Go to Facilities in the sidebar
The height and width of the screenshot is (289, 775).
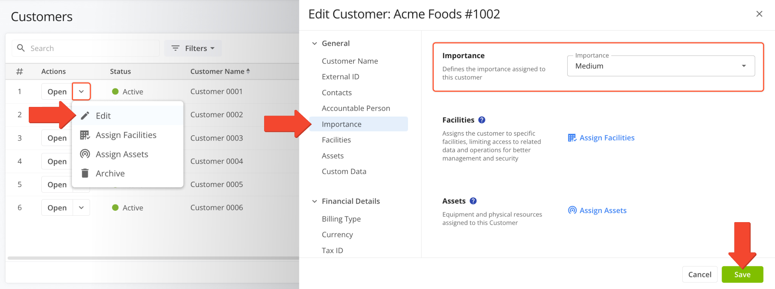336,140
